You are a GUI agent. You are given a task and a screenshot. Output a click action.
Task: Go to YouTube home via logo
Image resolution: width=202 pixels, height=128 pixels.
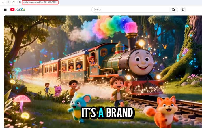(18, 9)
